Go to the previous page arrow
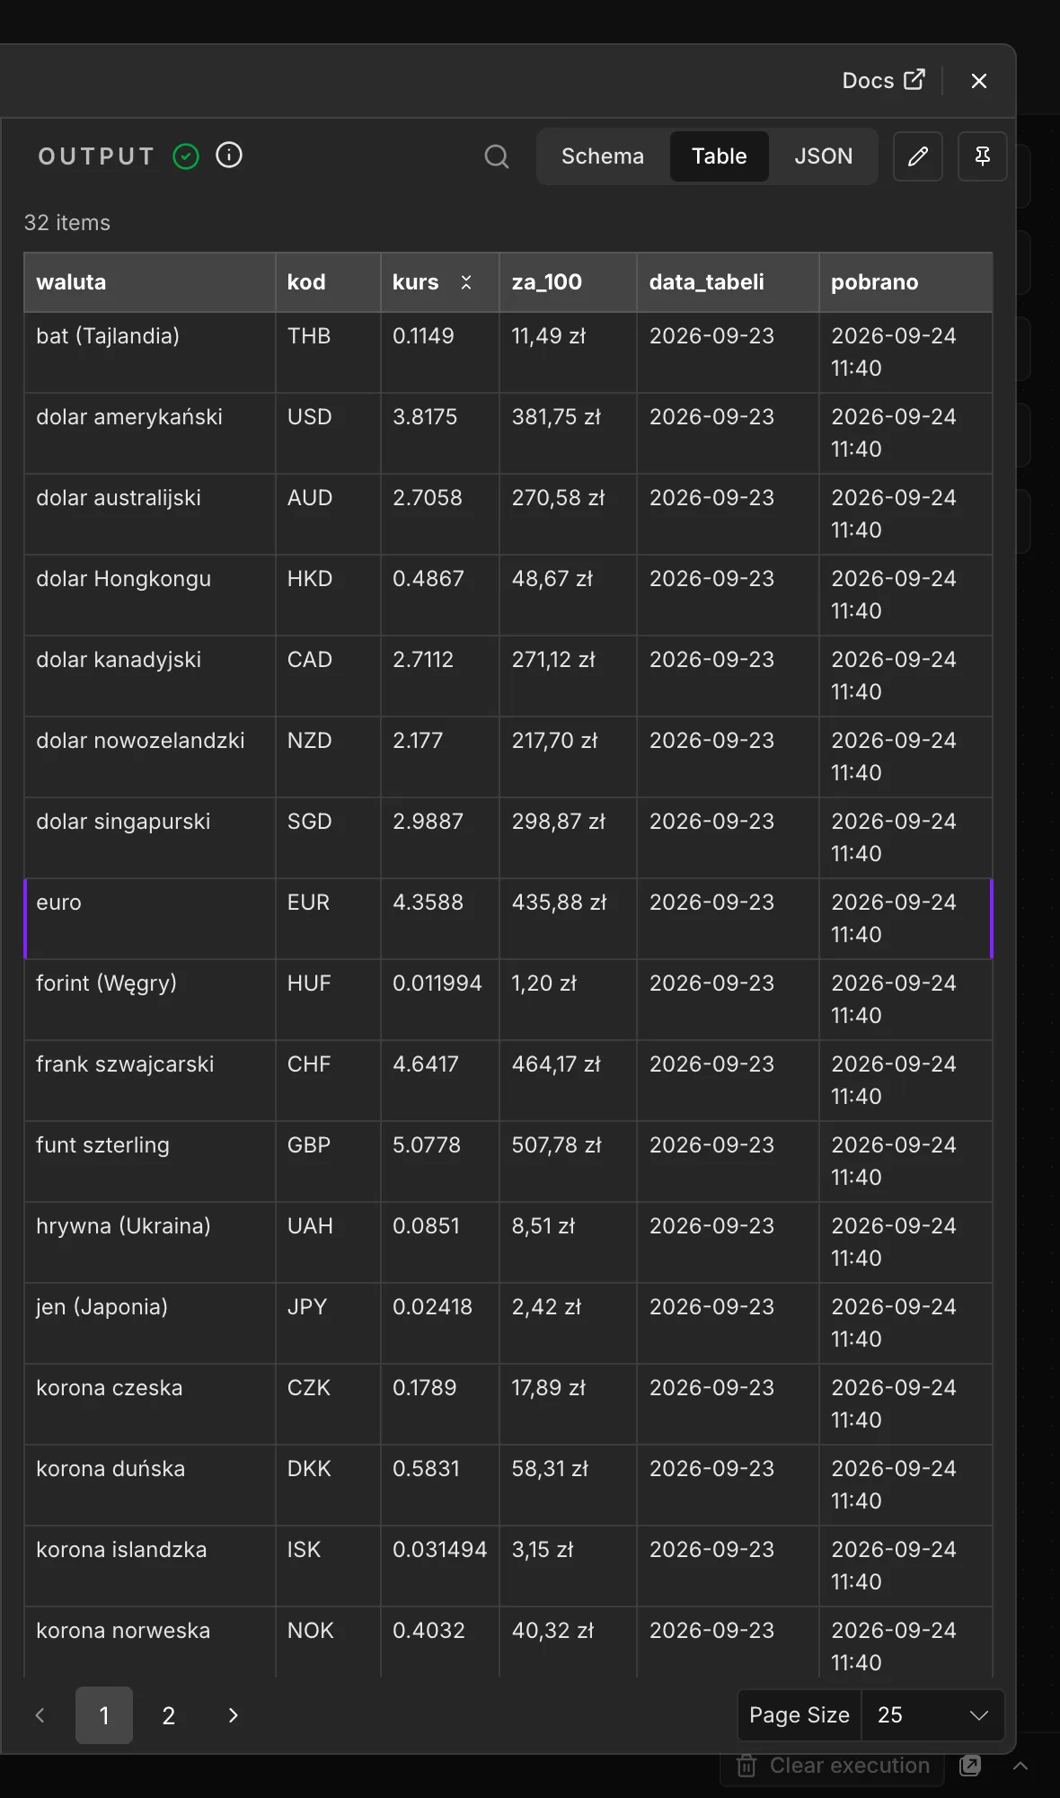The width and height of the screenshot is (1060, 1798). [40, 1715]
